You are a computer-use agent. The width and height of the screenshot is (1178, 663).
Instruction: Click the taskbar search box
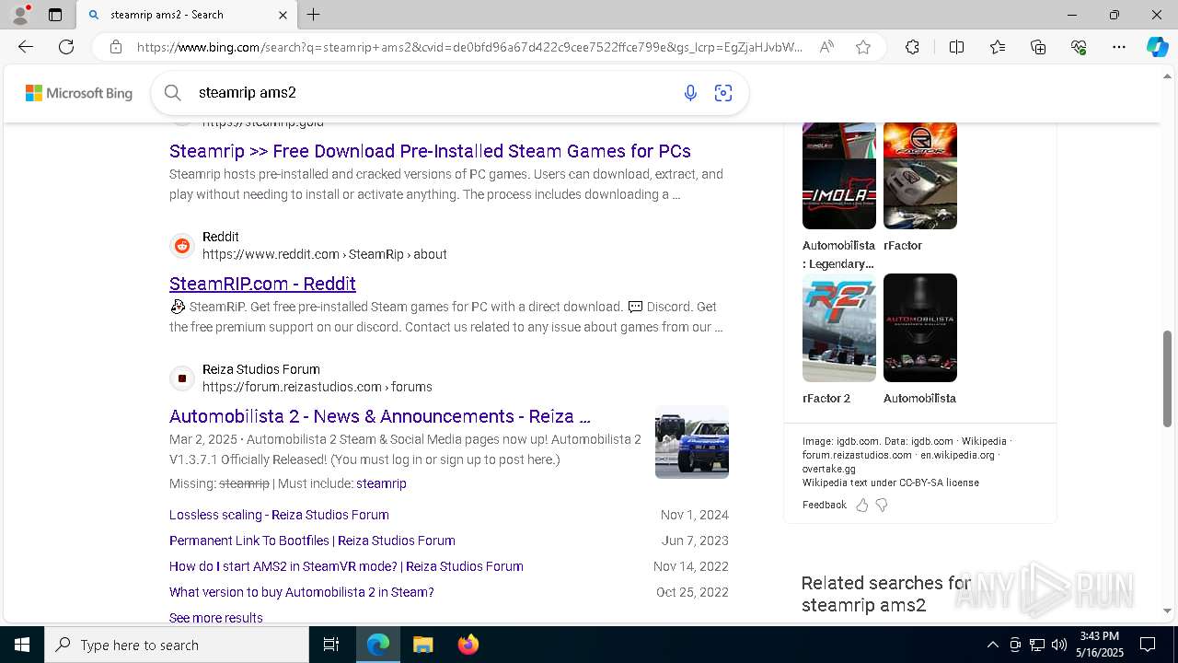pos(177,645)
